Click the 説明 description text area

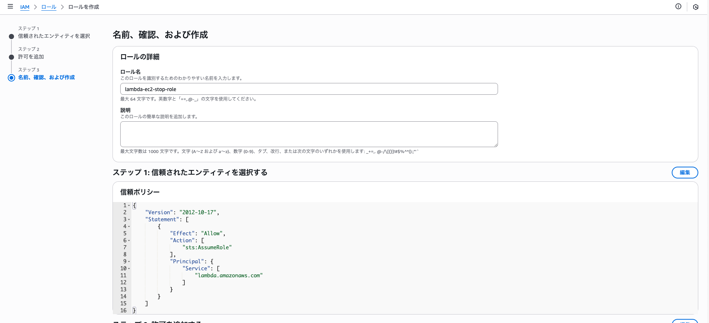point(309,134)
